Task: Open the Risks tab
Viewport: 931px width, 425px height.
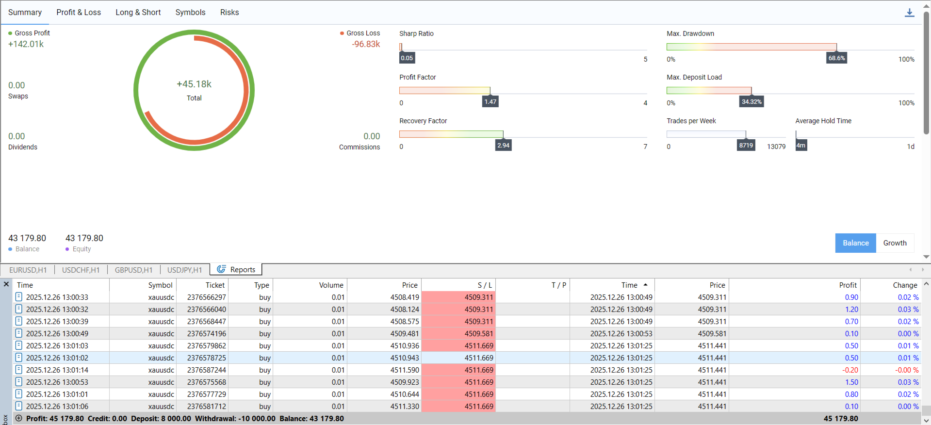Action: click(229, 12)
